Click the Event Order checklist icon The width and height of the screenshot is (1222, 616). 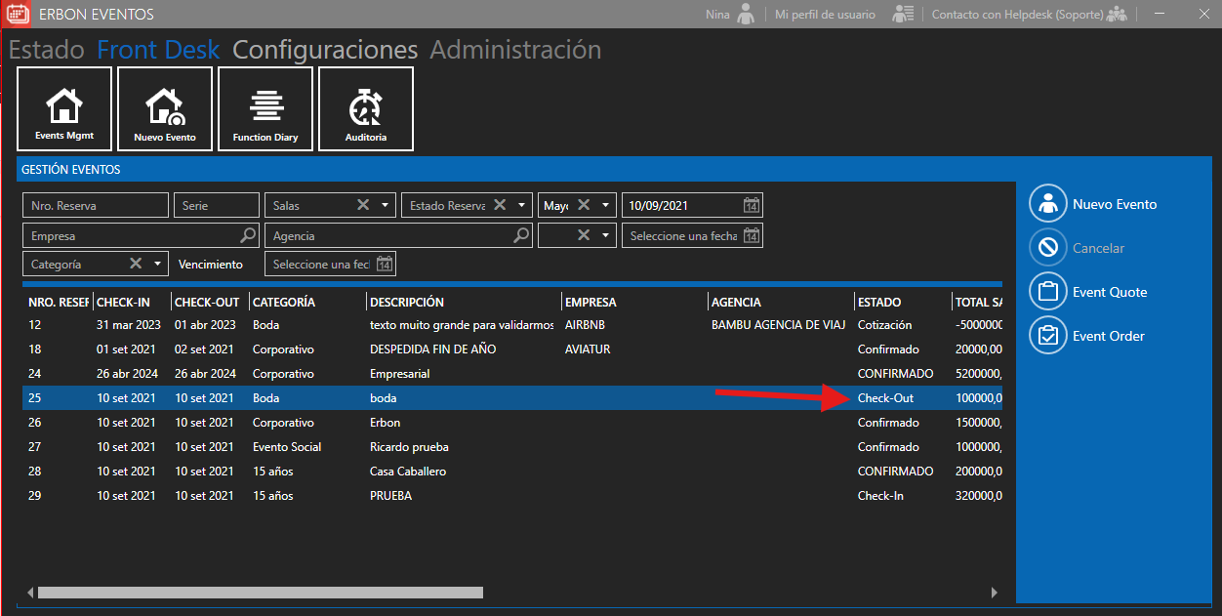click(x=1048, y=336)
